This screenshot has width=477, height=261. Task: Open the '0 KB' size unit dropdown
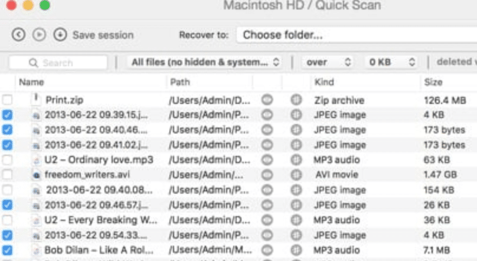[391, 62]
